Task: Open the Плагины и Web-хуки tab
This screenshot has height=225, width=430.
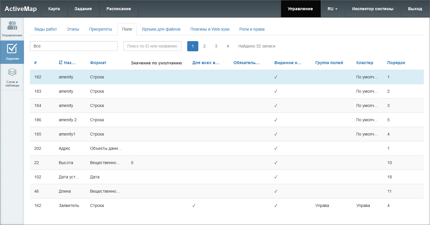Action: tap(210, 29)
